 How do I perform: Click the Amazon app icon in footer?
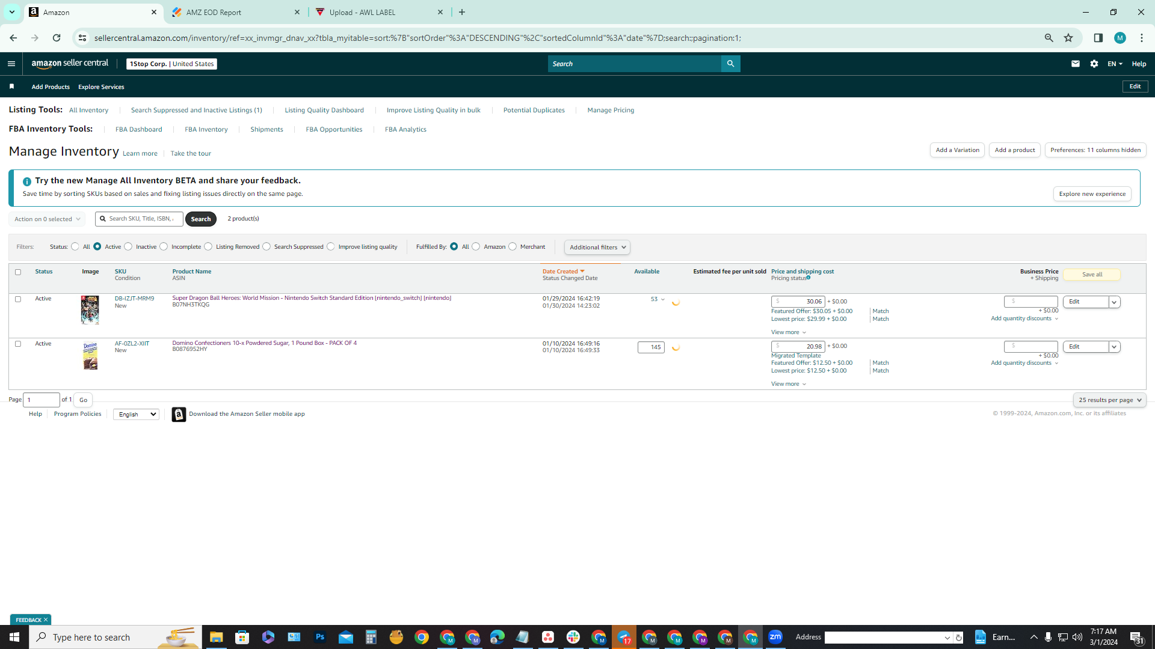pyautogui.click(x=179, y=415)
